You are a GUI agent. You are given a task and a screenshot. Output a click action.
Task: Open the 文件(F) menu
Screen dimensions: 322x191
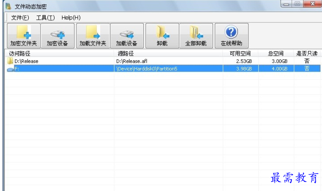click(x=20, y=18)
